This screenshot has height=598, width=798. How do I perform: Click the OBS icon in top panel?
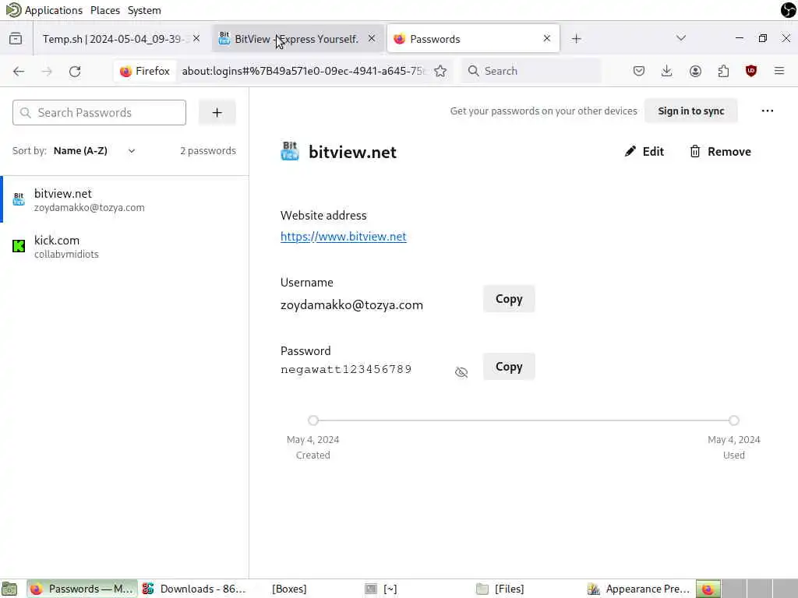point(788,9)
